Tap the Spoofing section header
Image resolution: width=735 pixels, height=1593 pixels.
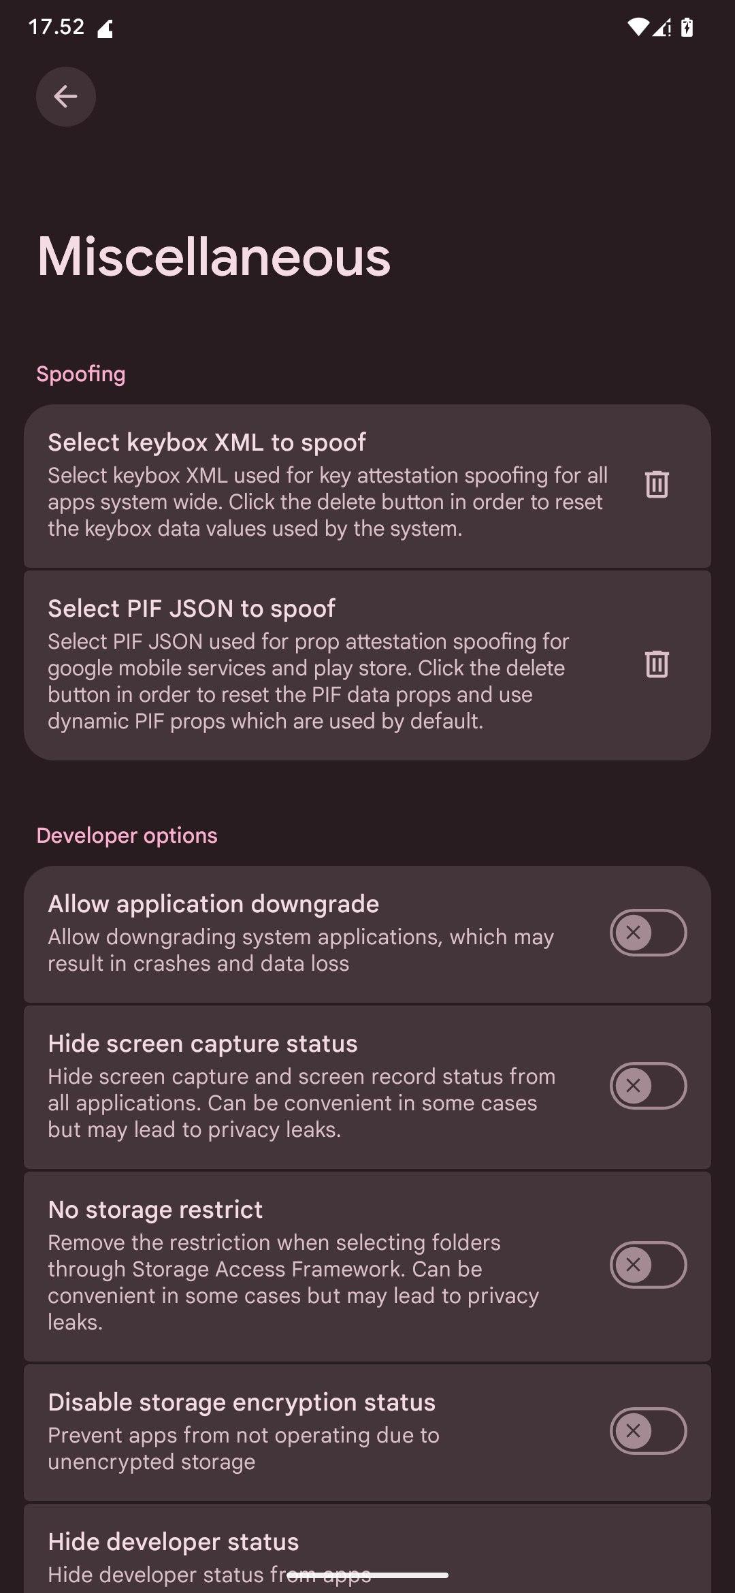(x=81, y=374)
